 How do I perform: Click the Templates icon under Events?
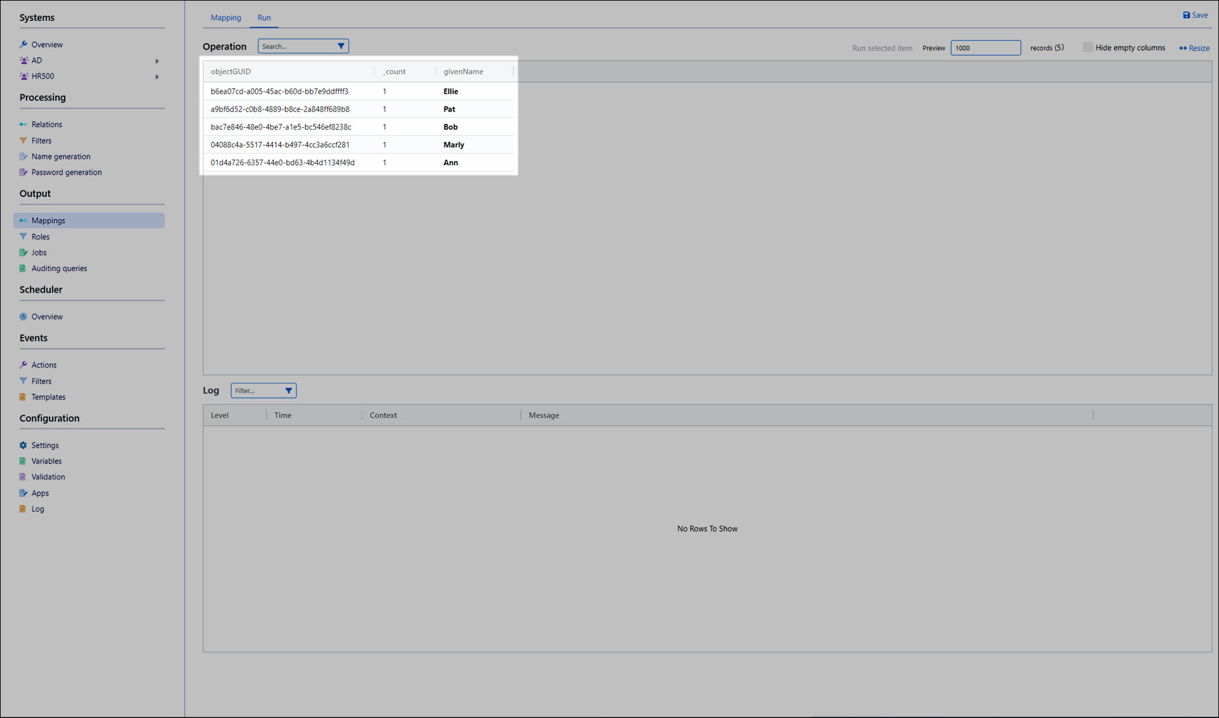[23, 397]
